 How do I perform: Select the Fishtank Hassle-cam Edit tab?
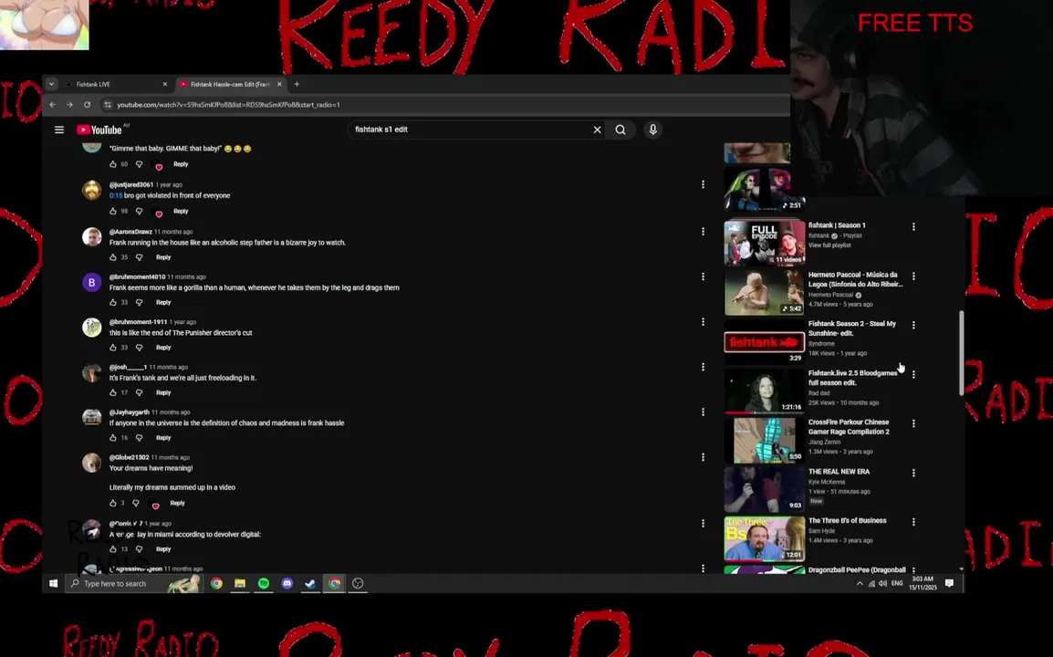230,84
